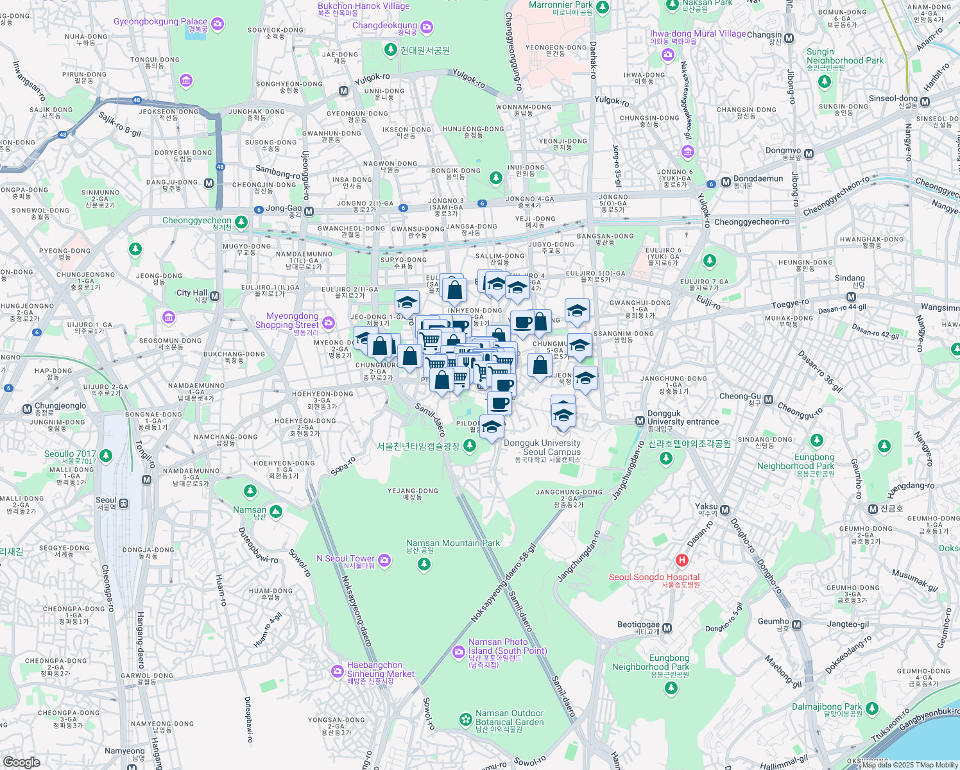Click the Chungjeongno metro station icon
960x770 pixels.
27,409
